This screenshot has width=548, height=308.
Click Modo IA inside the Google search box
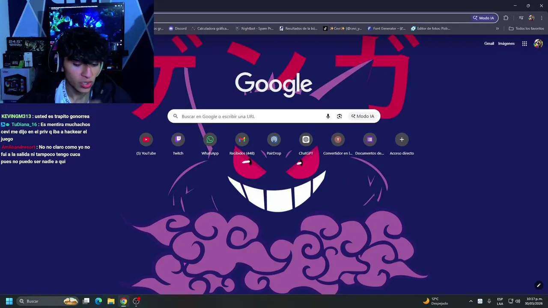[363, 116]
